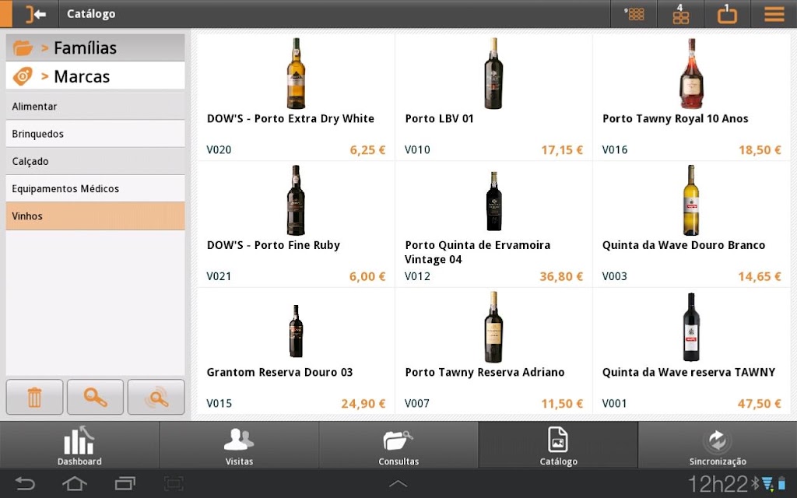Screen dimensions: 797x498
Task: Click the title 'Quinta da Wave reserva TAWNY'
Action: tap(688, 372)
